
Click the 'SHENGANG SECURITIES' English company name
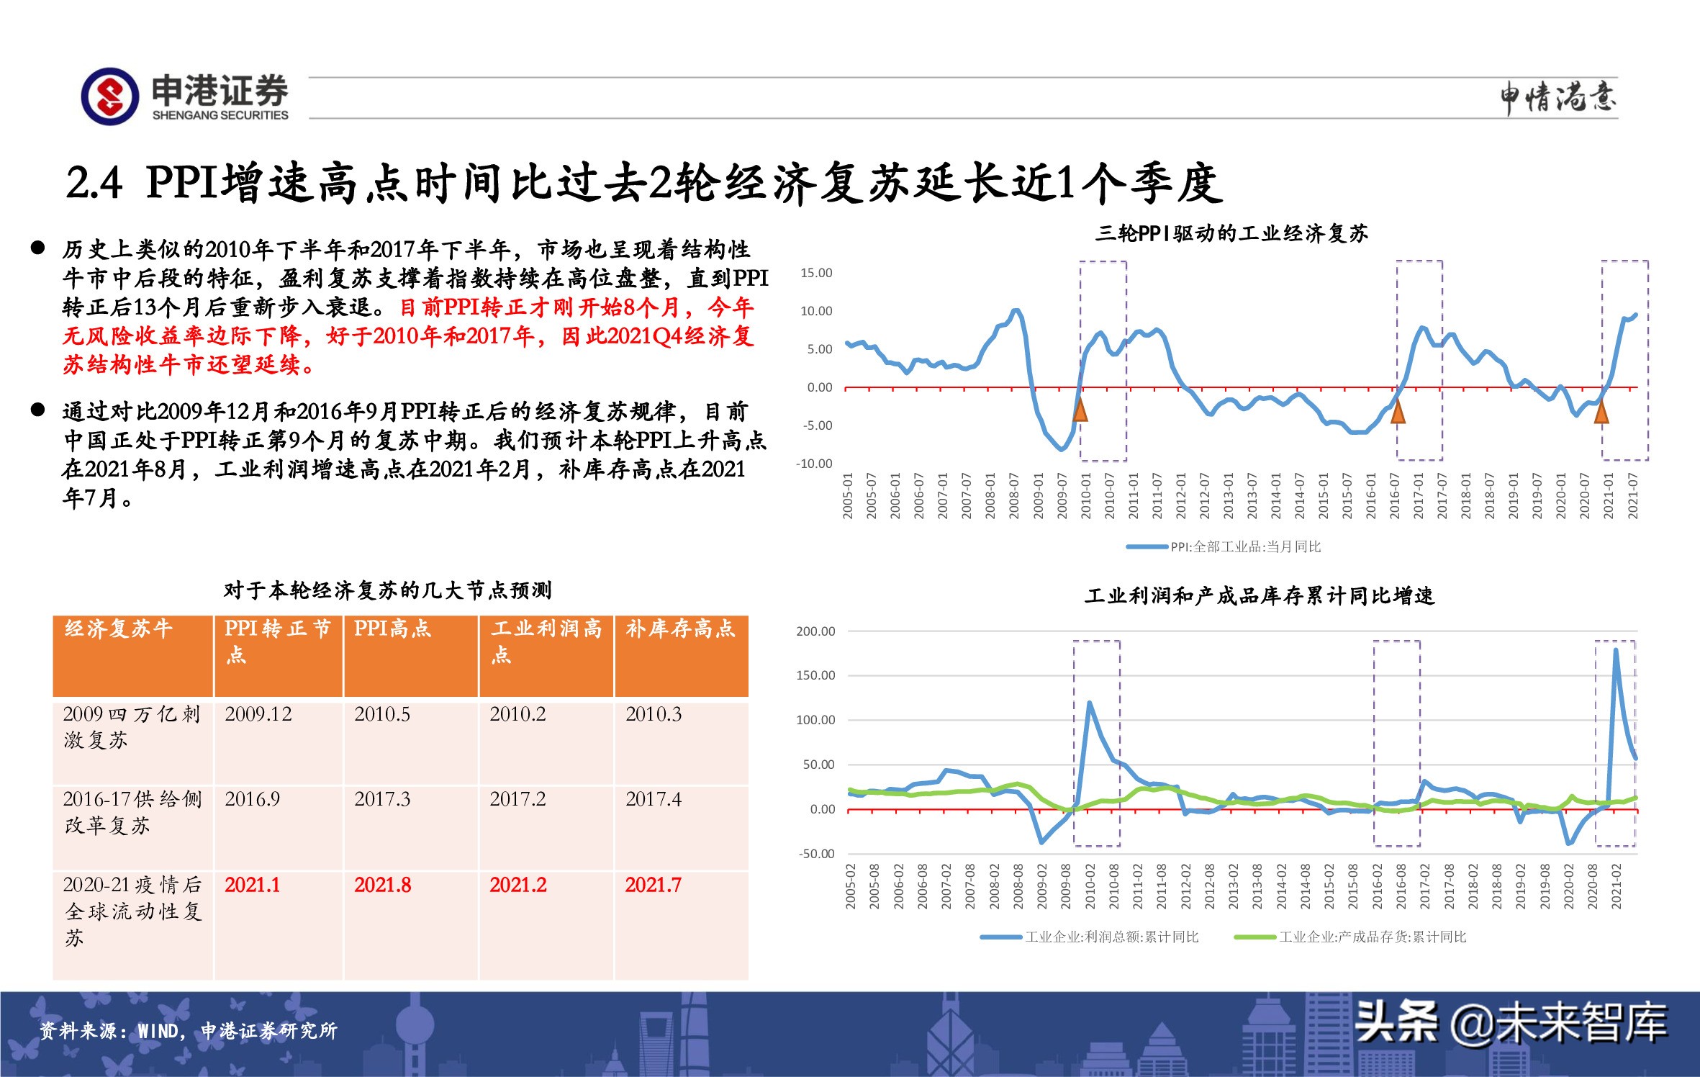[220, 115]
